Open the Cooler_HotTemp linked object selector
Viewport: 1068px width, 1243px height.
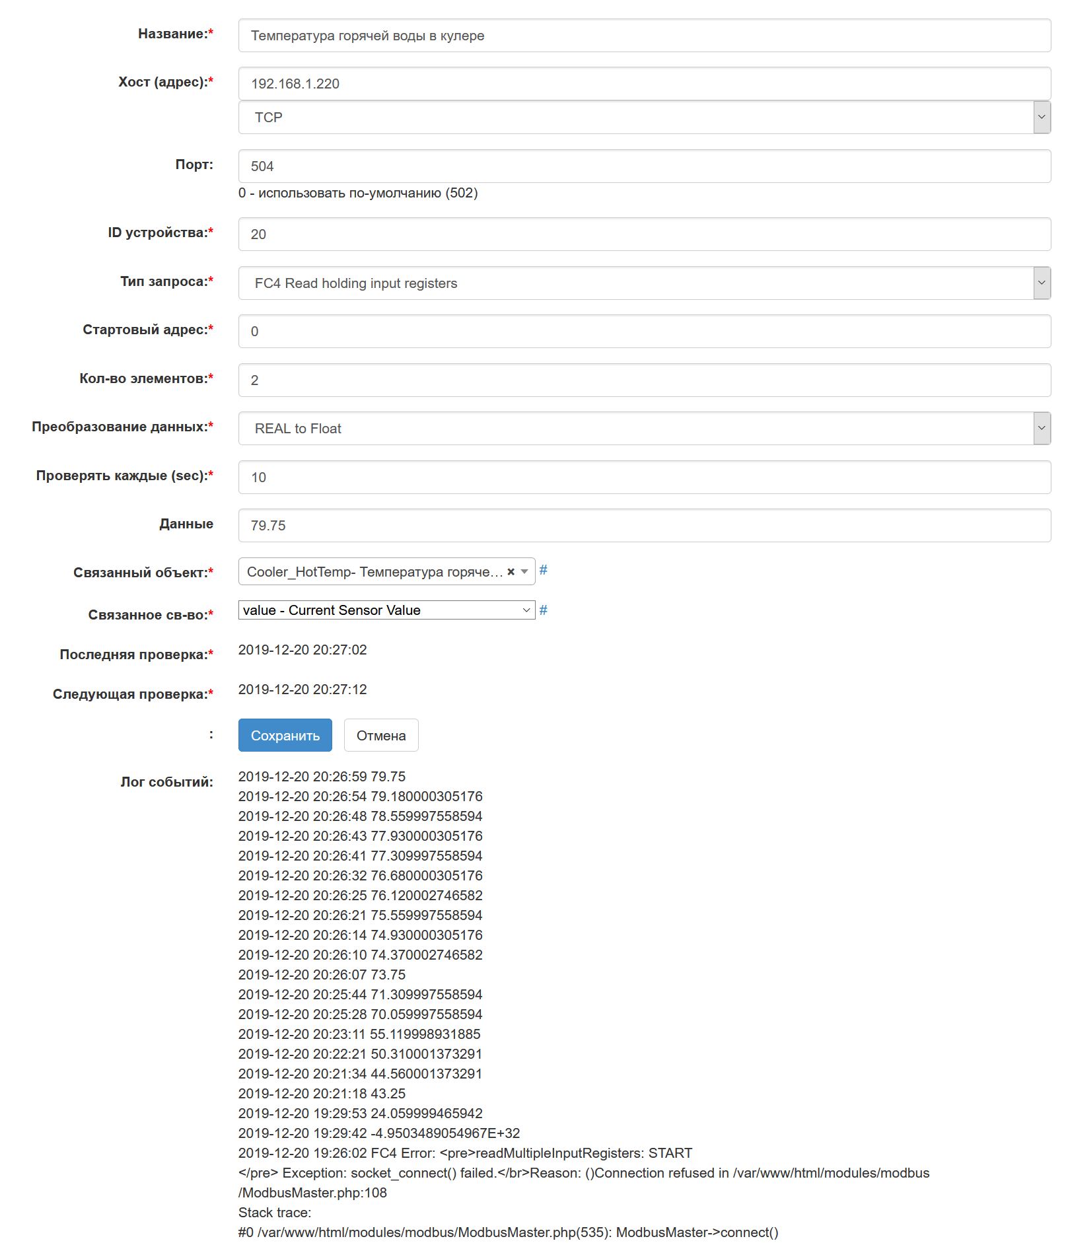[374, 572]
